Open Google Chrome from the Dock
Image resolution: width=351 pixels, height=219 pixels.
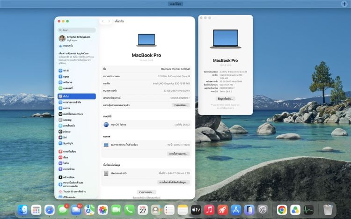pyautogui.click(x=282, y=210)
